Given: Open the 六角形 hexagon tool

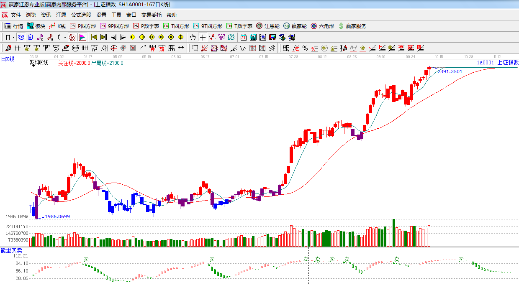Looking at the screenshot, I should 322,26.
